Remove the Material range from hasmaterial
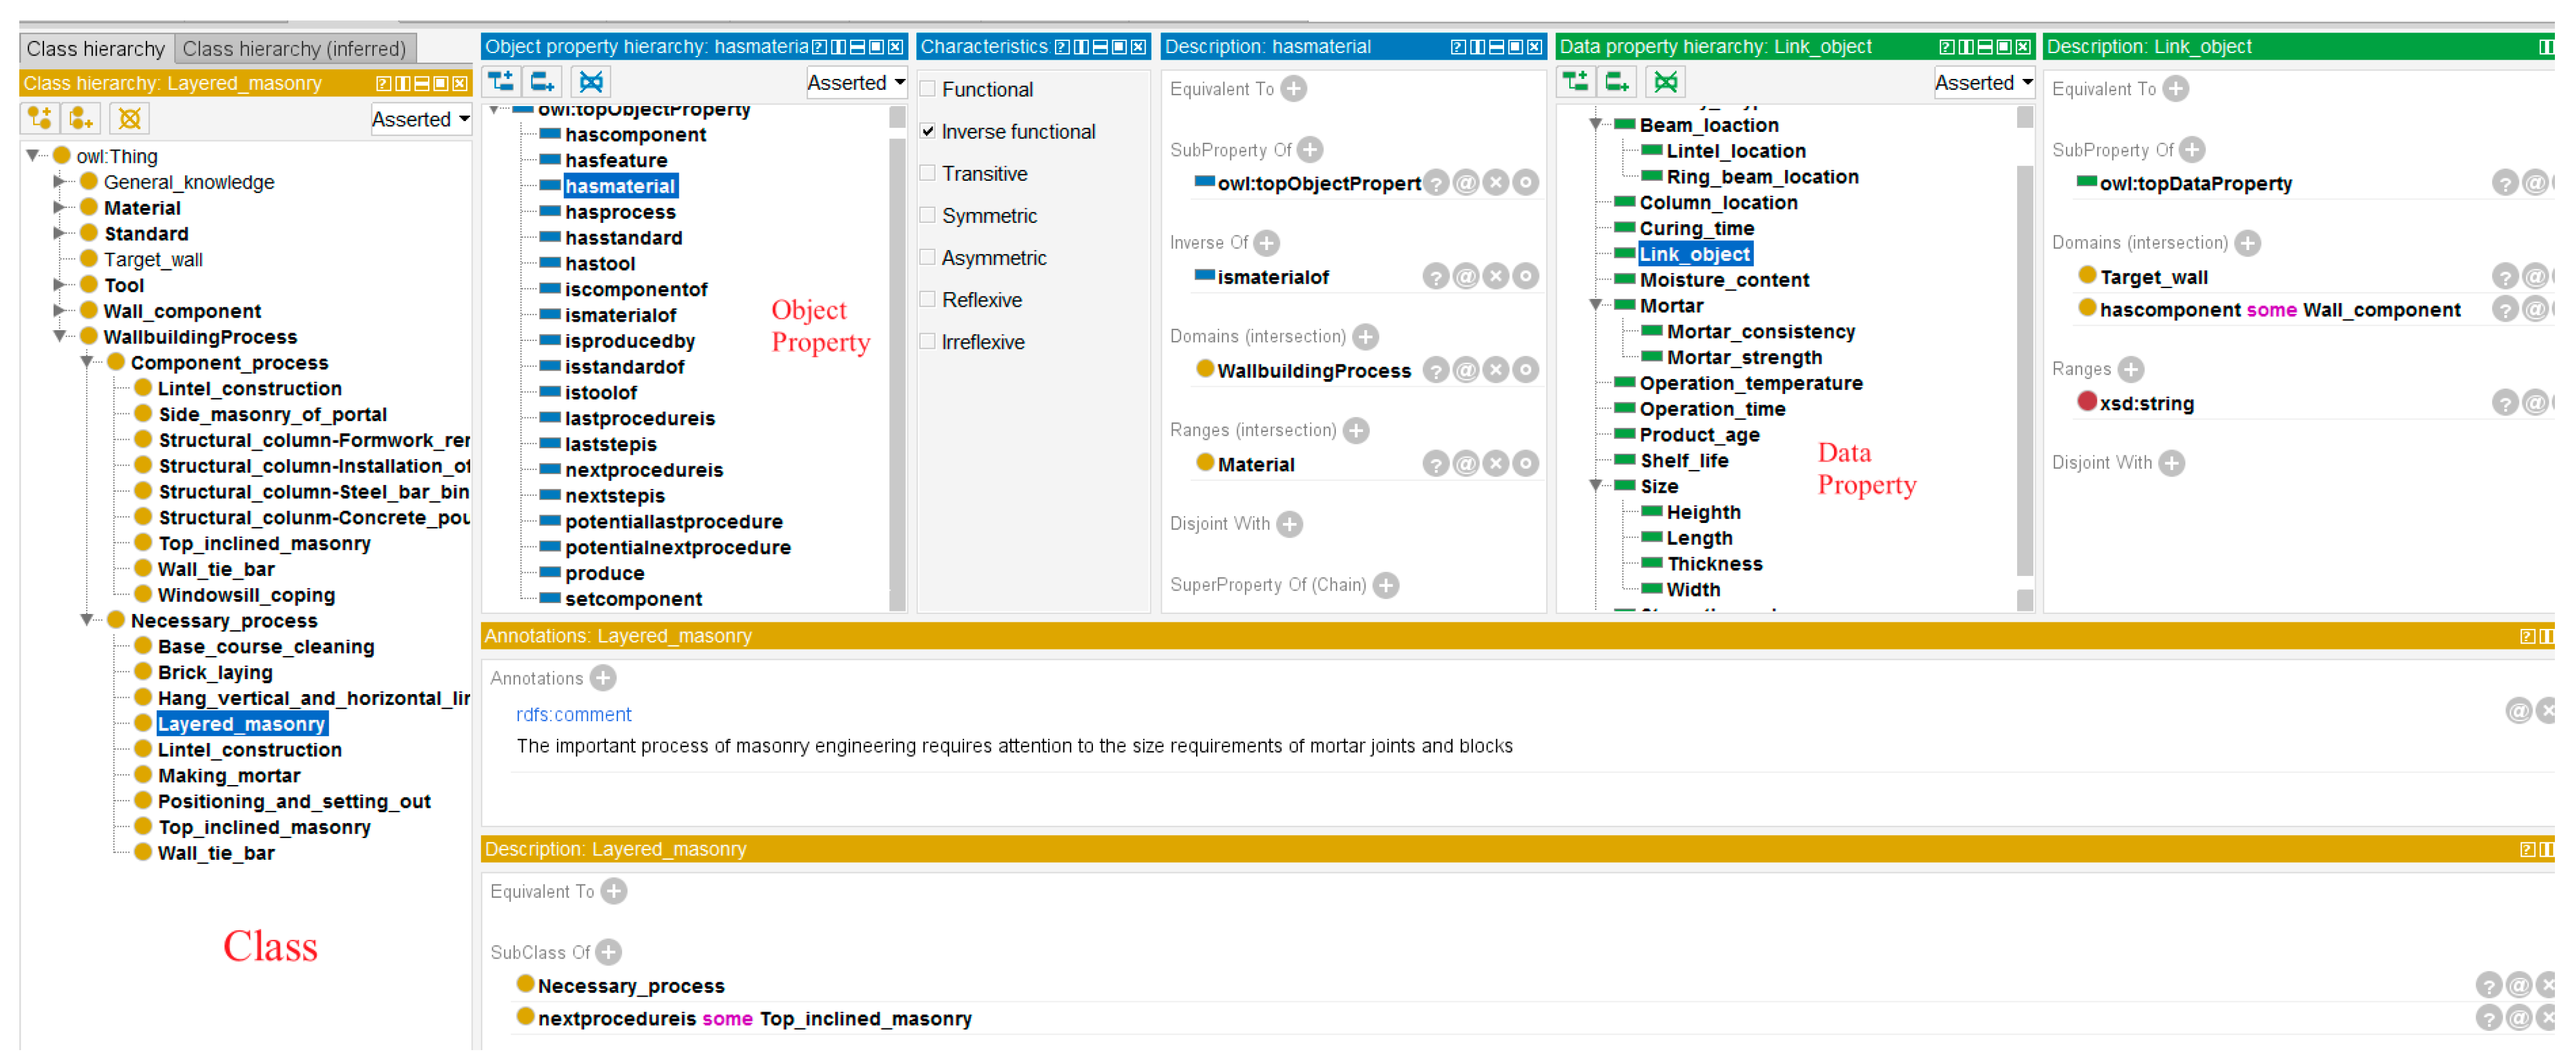This screenshot has width=2576, height=1061. pyautogui.click(x=1495, y=465)
